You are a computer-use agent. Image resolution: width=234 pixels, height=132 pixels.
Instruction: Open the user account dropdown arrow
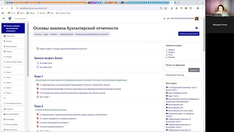[201, 18]
